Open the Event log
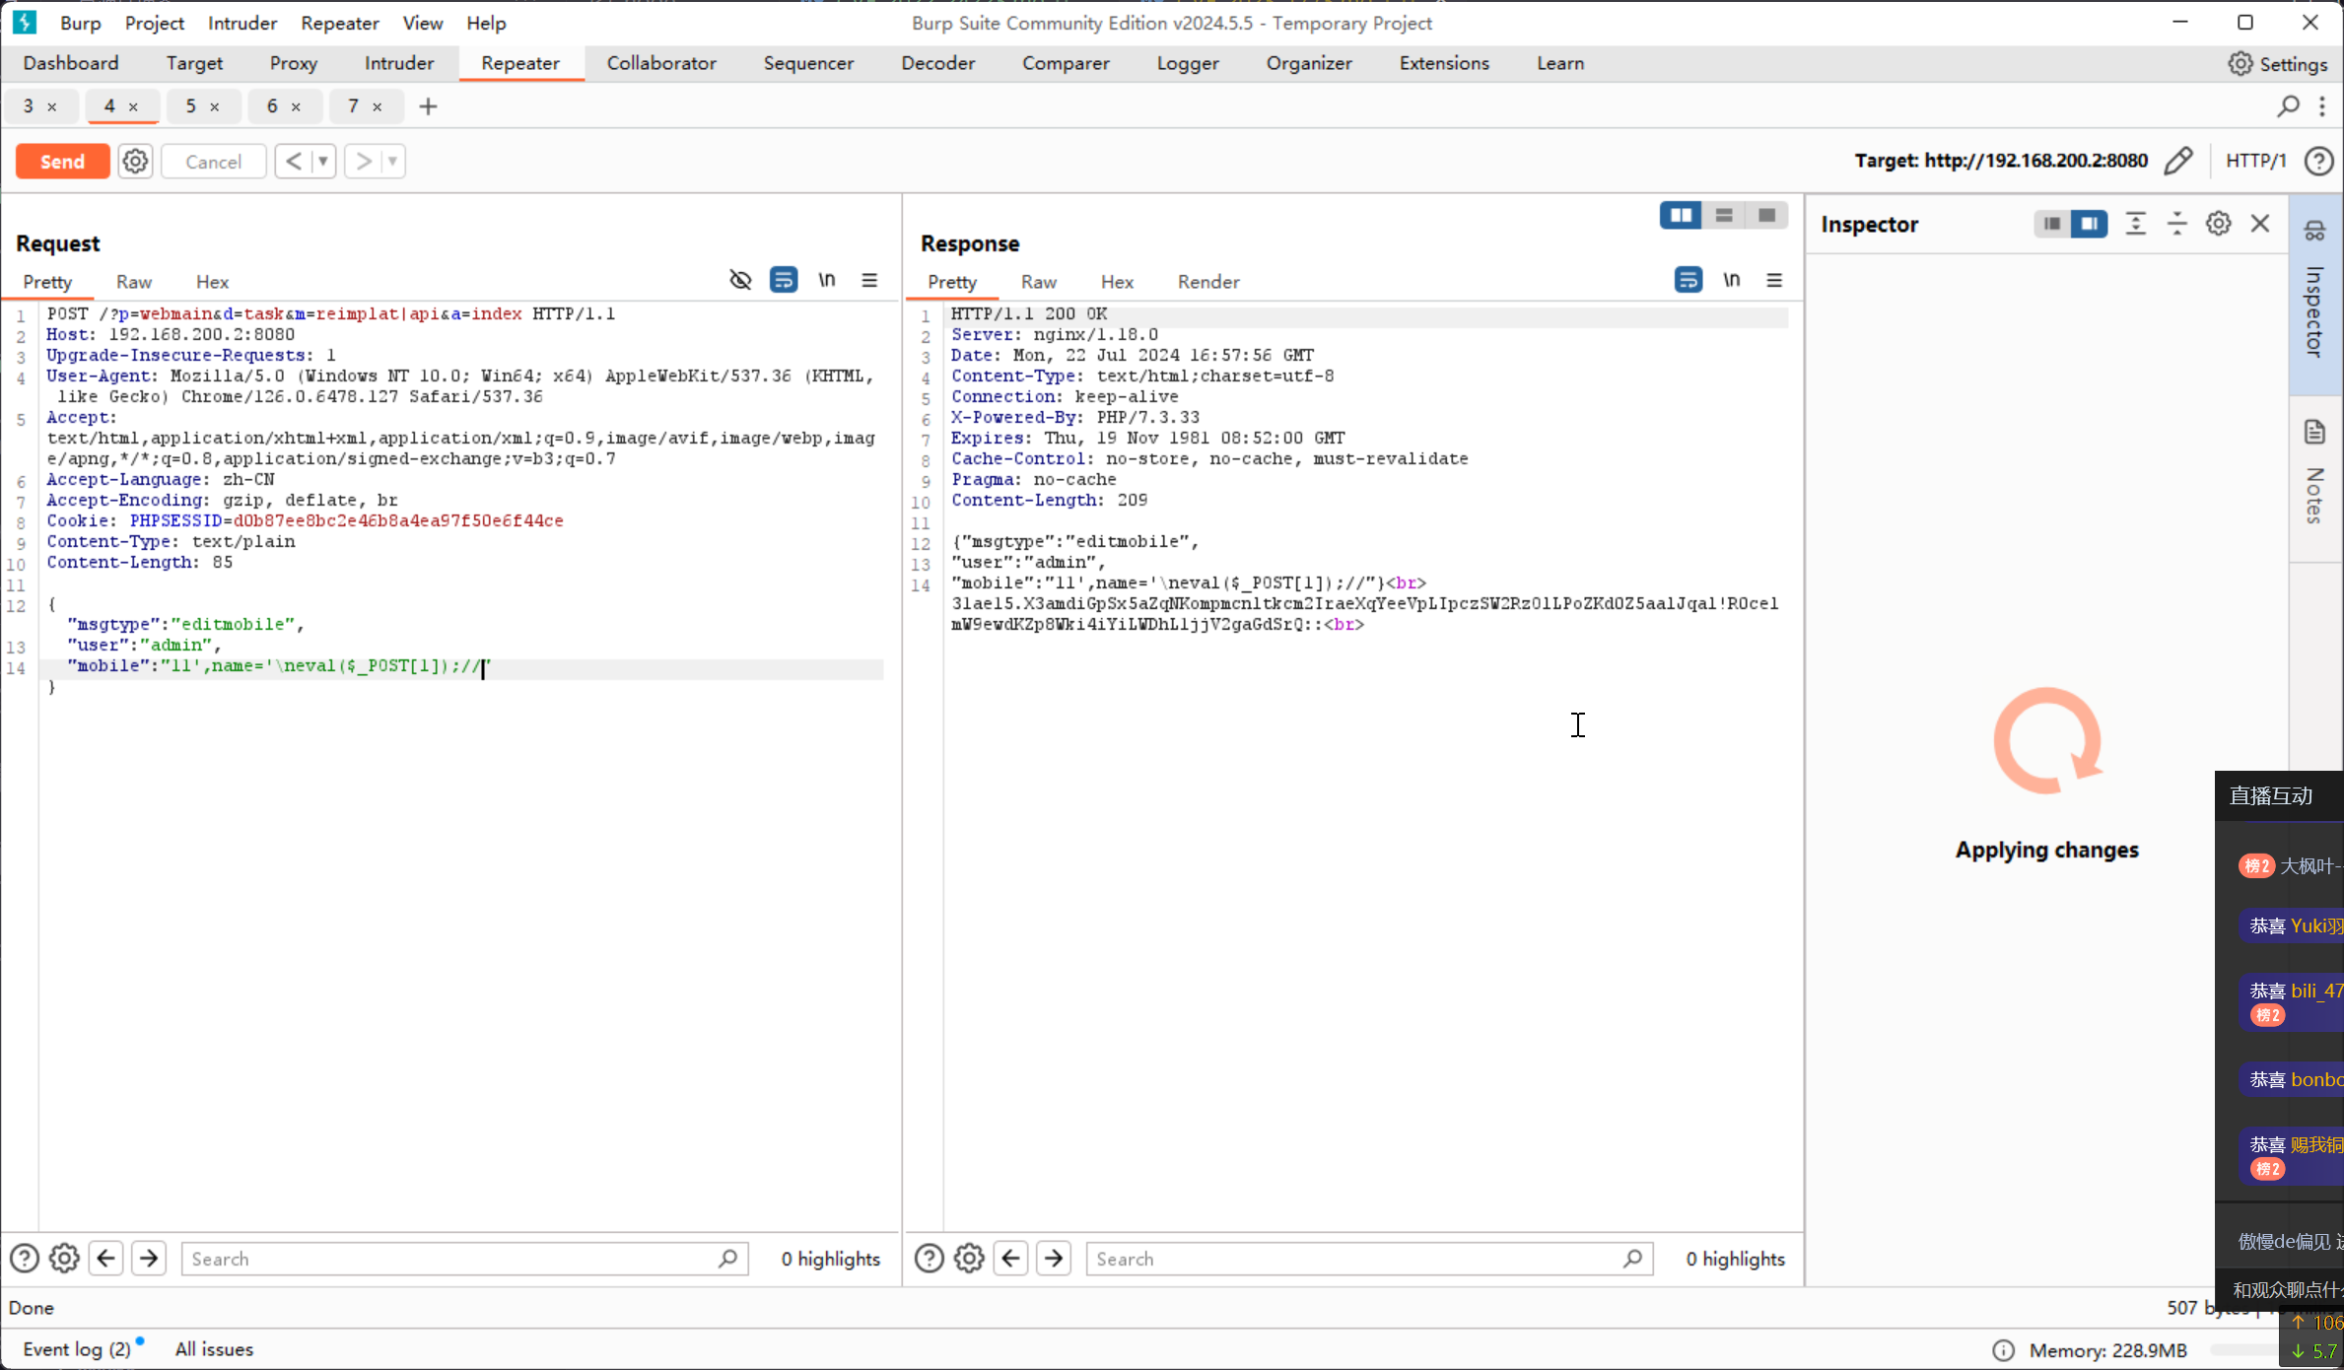Image resolution: width=2344 pixels, height=1370 pixels. (x=77, y=1349)
